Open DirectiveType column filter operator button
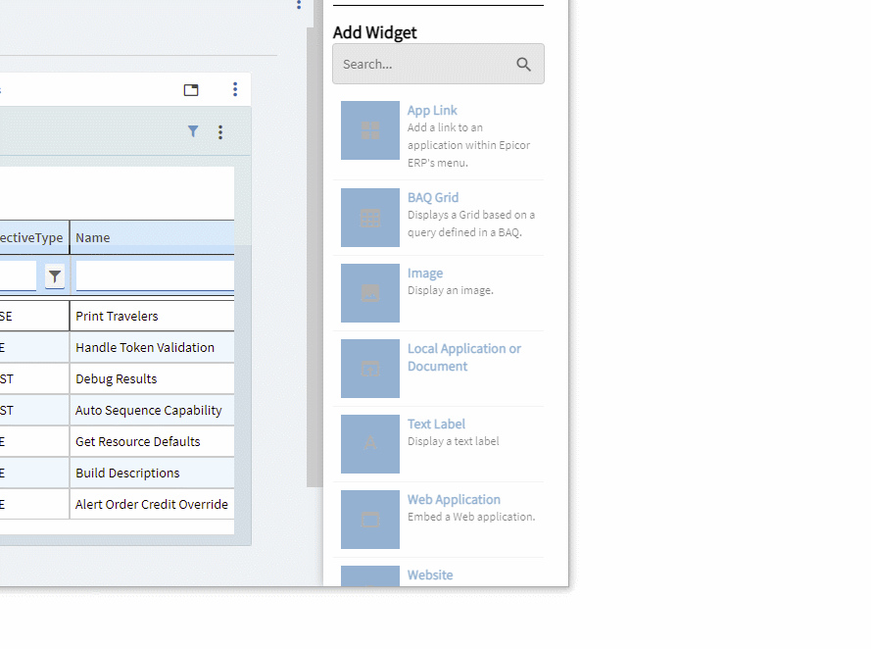 click(55, 276)
